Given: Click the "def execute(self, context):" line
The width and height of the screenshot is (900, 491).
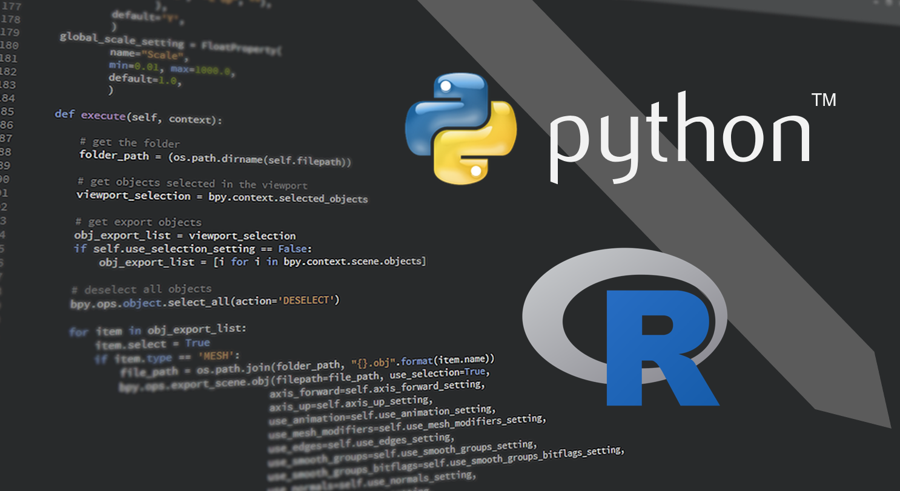Looking at the screenshot, I should tap(139, 116).
